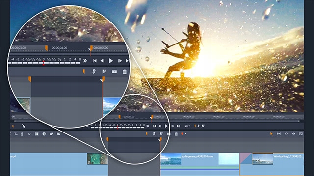Open the multi-camera grid icon in toolbar
Screen dimensions: 314x176
click(x=37, y=134)
